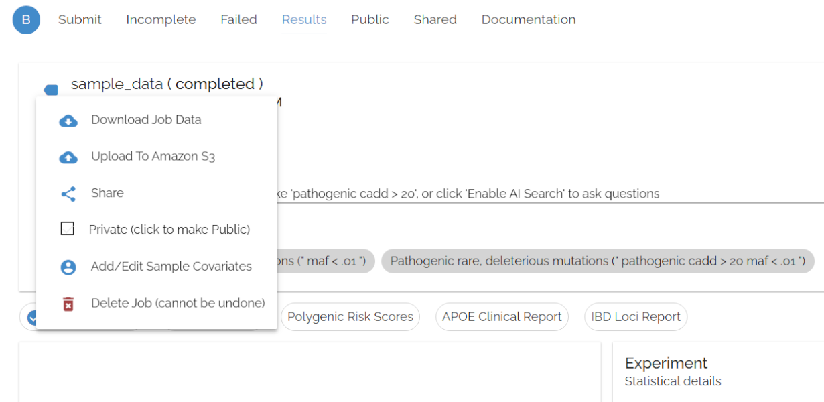Click the Polygenic Risk Scores button
The width and height of the screenshot is (824, 402).
pyautogui.click(x=350, y=317)
